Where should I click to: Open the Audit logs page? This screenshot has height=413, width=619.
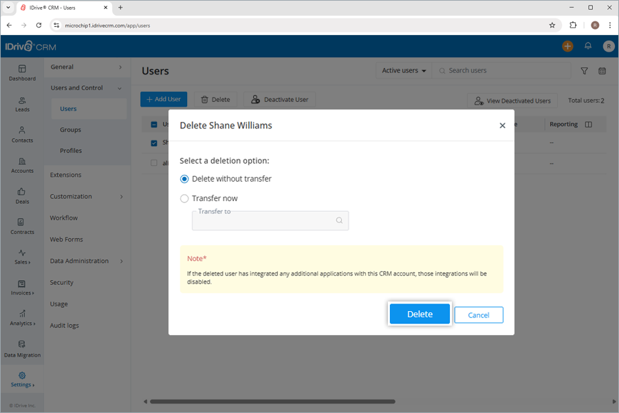[x=63, y=325]
